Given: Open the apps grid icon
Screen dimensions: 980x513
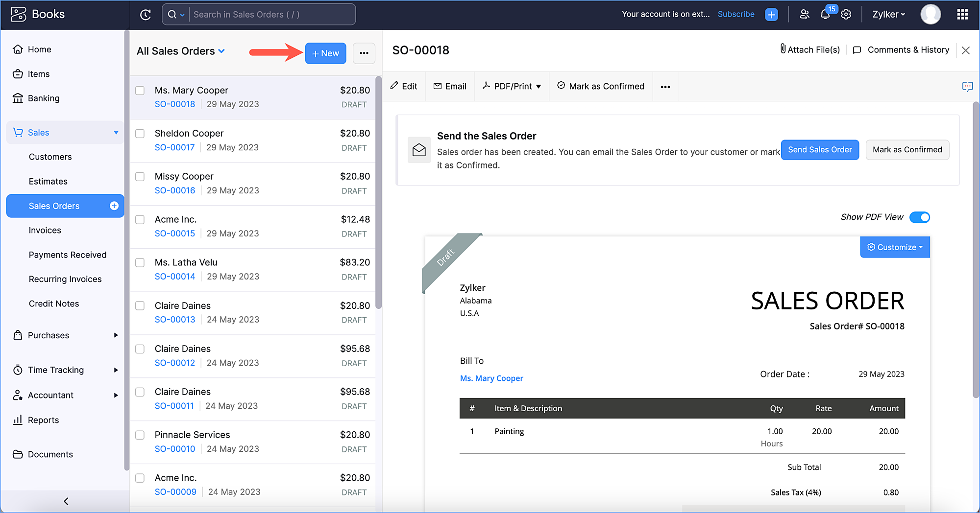Looking at the screenshot, I should 962,15.
